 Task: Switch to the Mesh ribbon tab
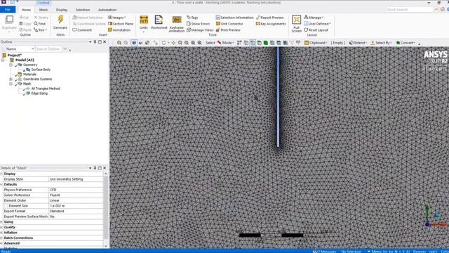click(43, 10)
